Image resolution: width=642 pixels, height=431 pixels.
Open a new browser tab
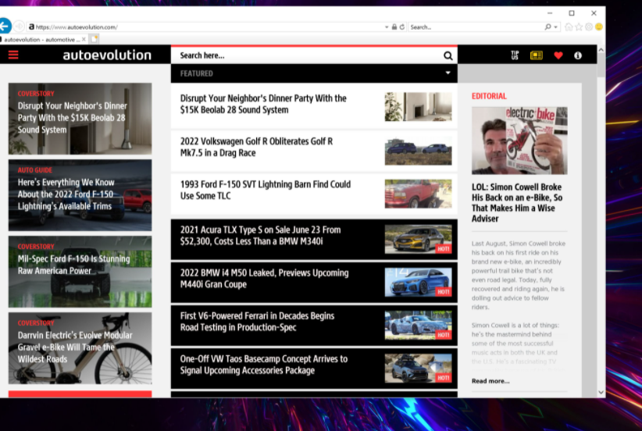pyautogui.click(x=94, y=39)
